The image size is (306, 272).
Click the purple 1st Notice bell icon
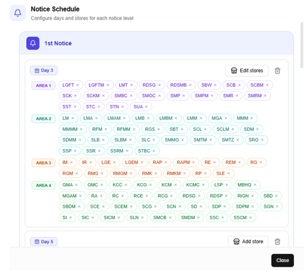[33, 43]
